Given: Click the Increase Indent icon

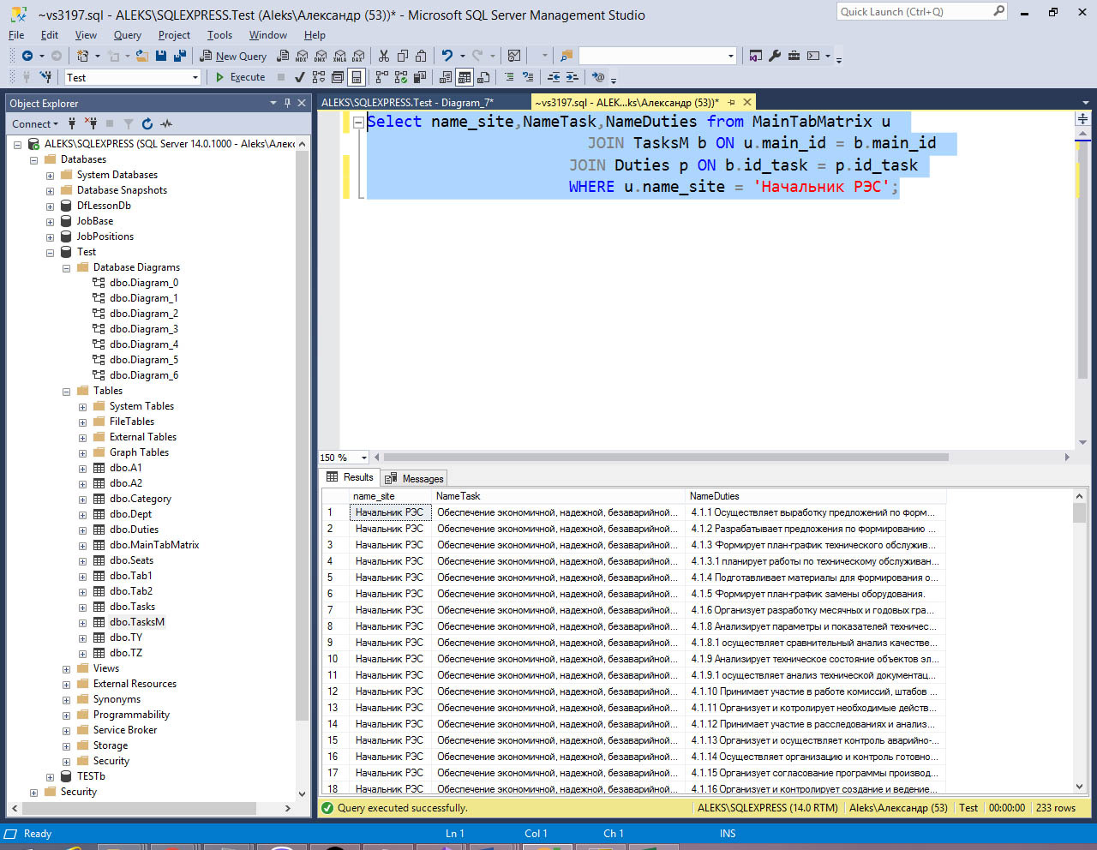Looking at the screenshot, I should (572, 77).
